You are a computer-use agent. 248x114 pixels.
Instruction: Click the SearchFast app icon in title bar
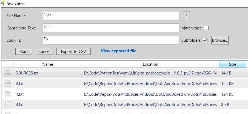tap(3, 4)
